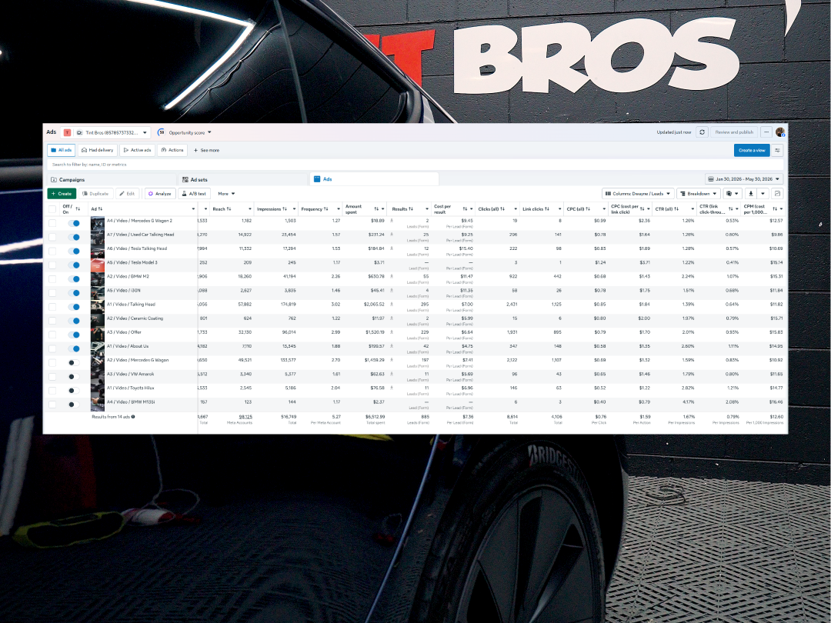This screenshot has height=623, width=831.
Task: Turn on A2 / Video / Mercedes G Wagon ad
Action: click(74, 362)
